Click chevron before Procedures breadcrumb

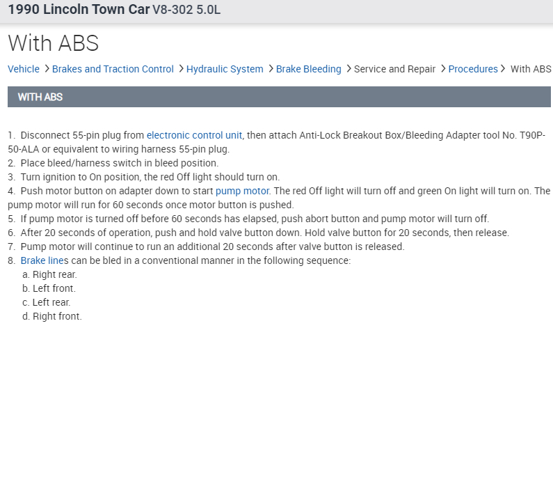coord(443,69)
